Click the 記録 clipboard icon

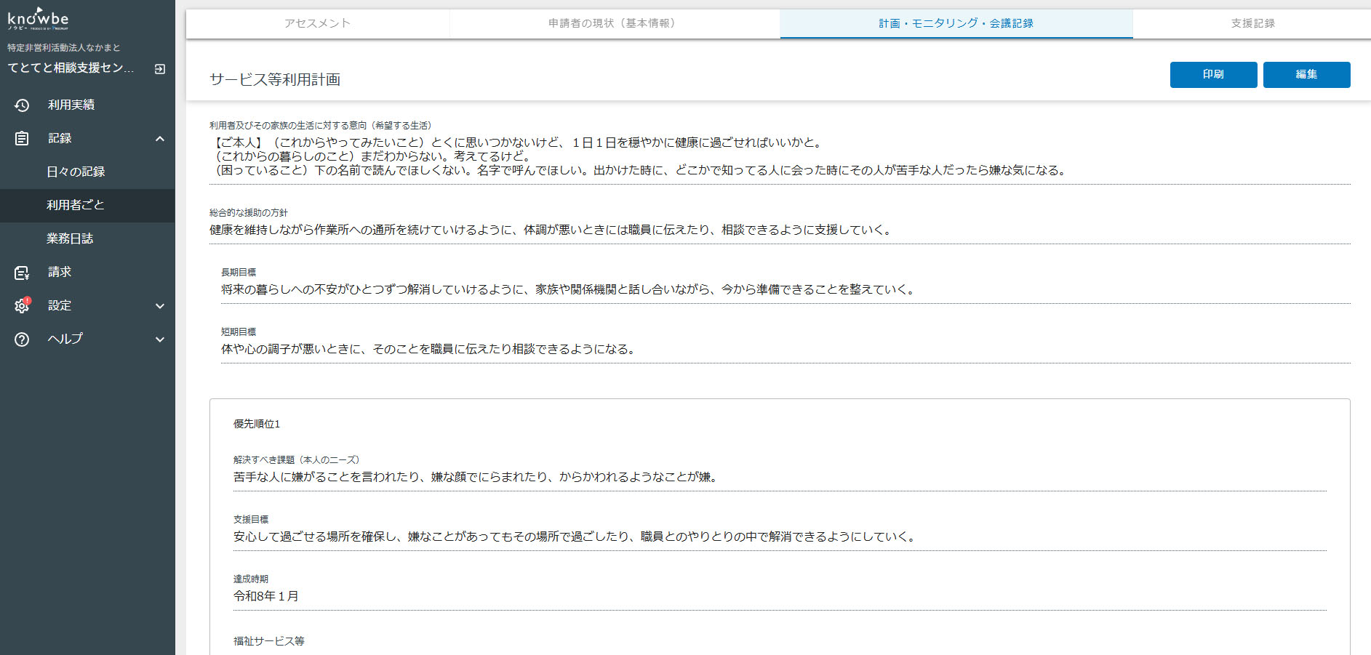(x=22, y=139)
